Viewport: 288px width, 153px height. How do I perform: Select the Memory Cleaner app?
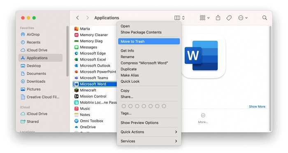(x=91, y=35)
